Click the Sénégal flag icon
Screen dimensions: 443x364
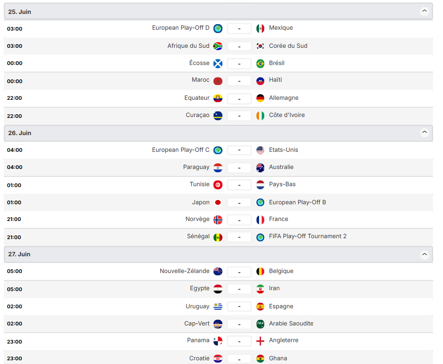(x=218, y=237)
